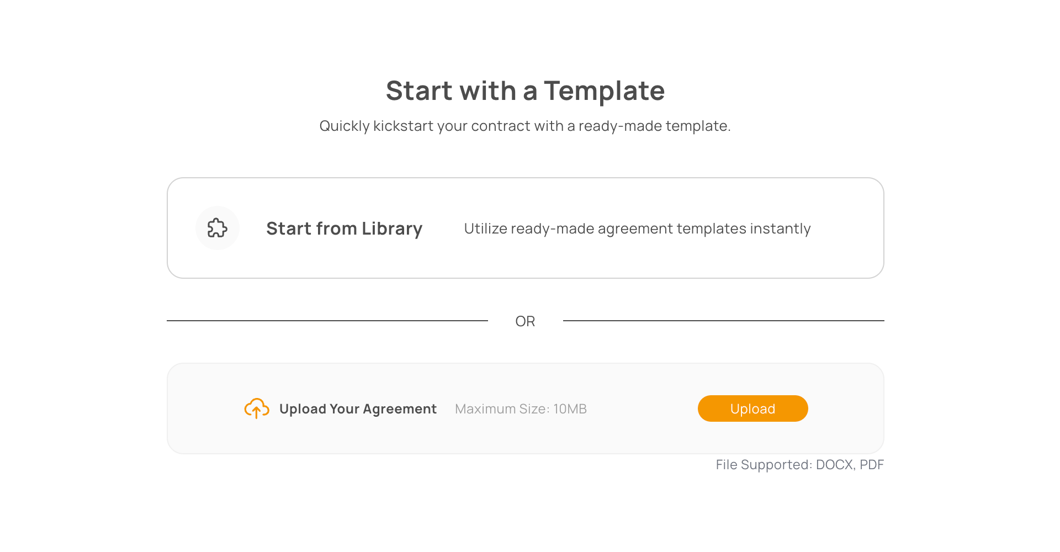The width and height of the screenshot is (1060, 552).
Task: Click the OR divider text
Action: [x=525, y=321]
